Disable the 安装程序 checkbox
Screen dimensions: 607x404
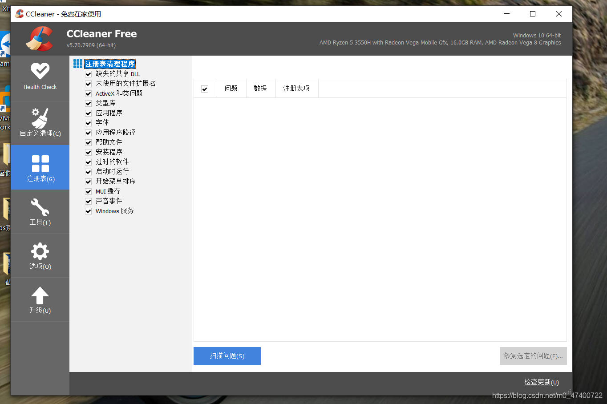[x=88, y=152]
